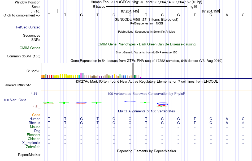This screenshot has height=161, width=252.
Task: Click 'Multiz Alignments of 100 Vertebrates' title
Action: (146, 111)
